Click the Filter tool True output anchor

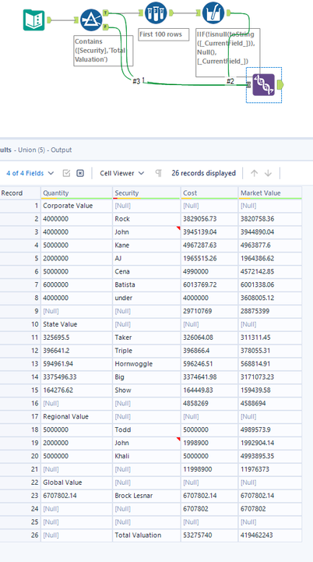(106, 13)
